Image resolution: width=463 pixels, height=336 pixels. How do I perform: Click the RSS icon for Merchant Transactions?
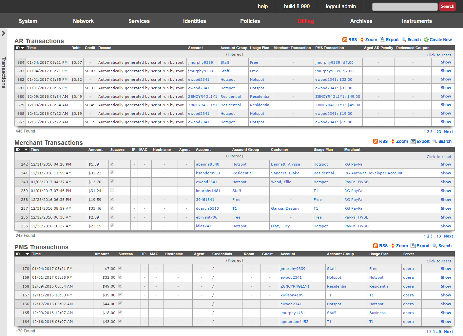click(x=376, y=141)
